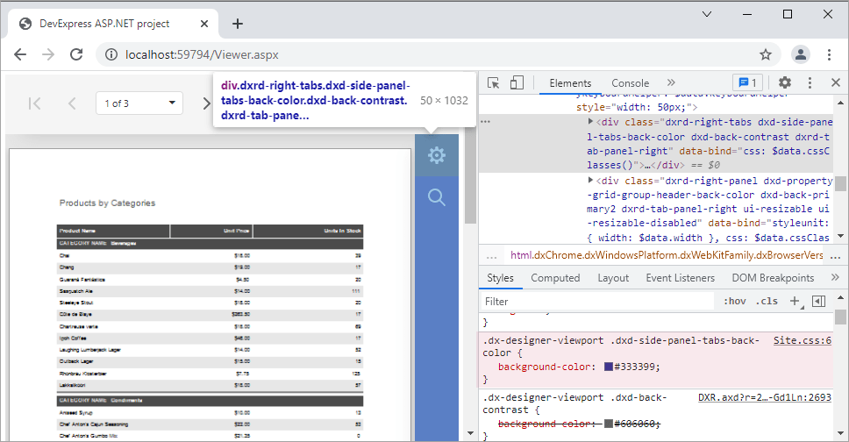Image resolution: width=849 pixels, height=442 pixels.
Task: Switch to the Console panel
Action: click(631, 82)
